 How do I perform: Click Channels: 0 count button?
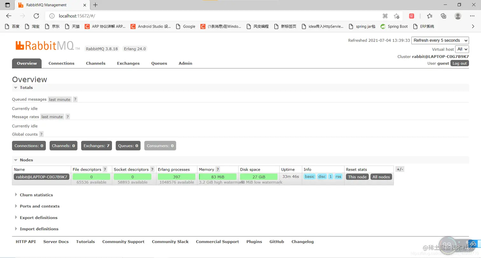[x=63, y=146]
